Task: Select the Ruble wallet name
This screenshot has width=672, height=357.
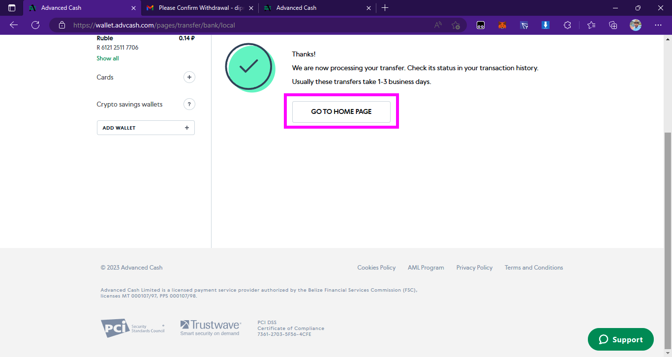Action: [105, 38]
